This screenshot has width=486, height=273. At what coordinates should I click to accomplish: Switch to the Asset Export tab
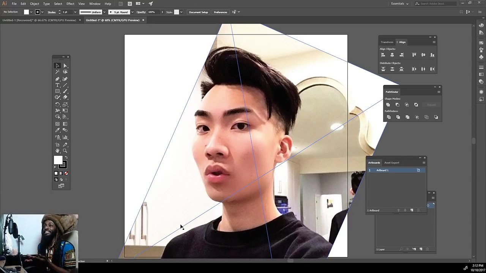tap(391, 163)
